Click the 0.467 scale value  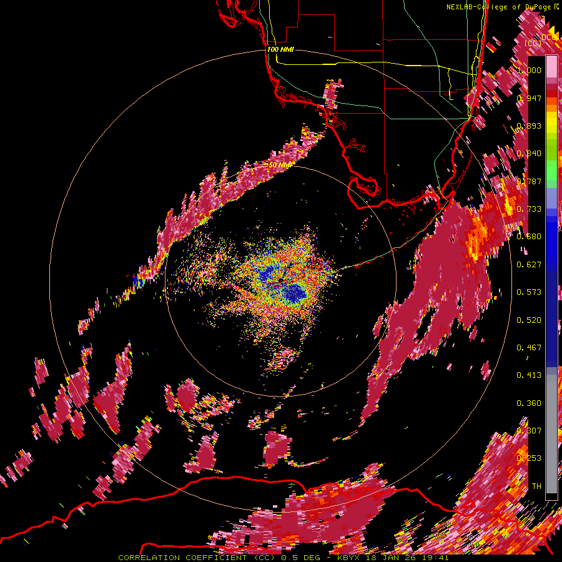pos(529,348)
